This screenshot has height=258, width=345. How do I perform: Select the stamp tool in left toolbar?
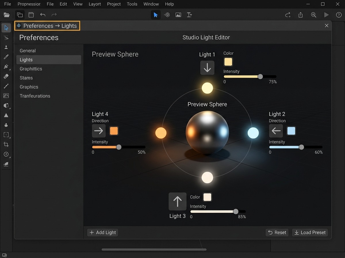tap(6, 47)
